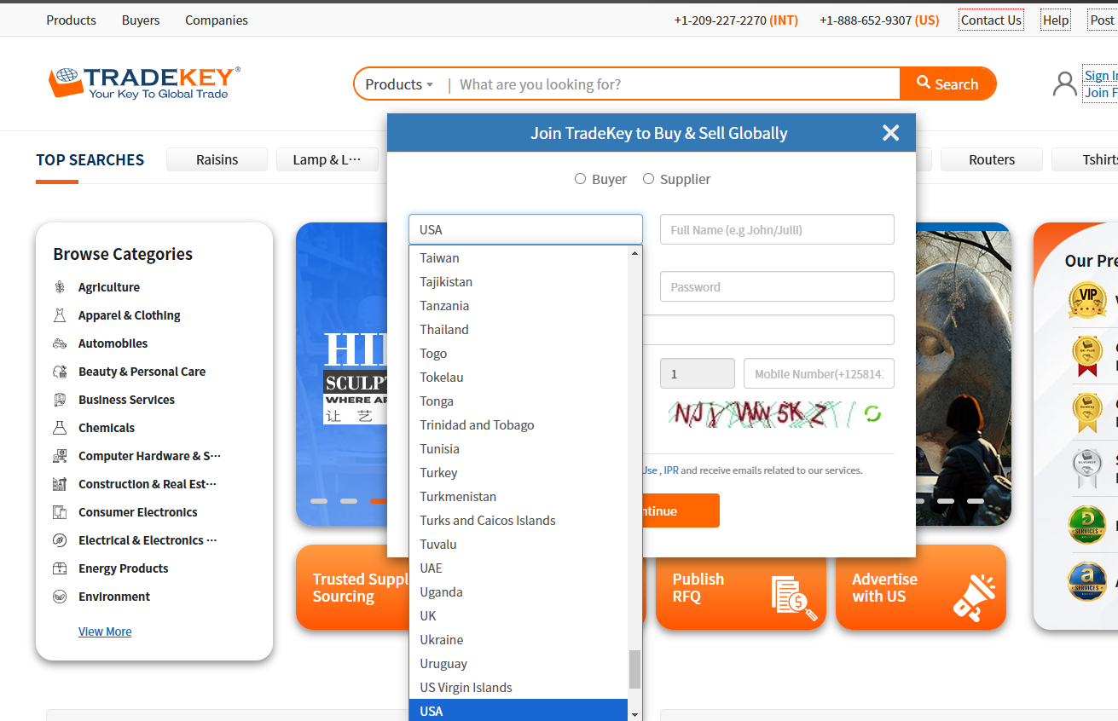Choose Tunisia from country list
Viewport: 1118px width, 721px height.
point(518,449)
